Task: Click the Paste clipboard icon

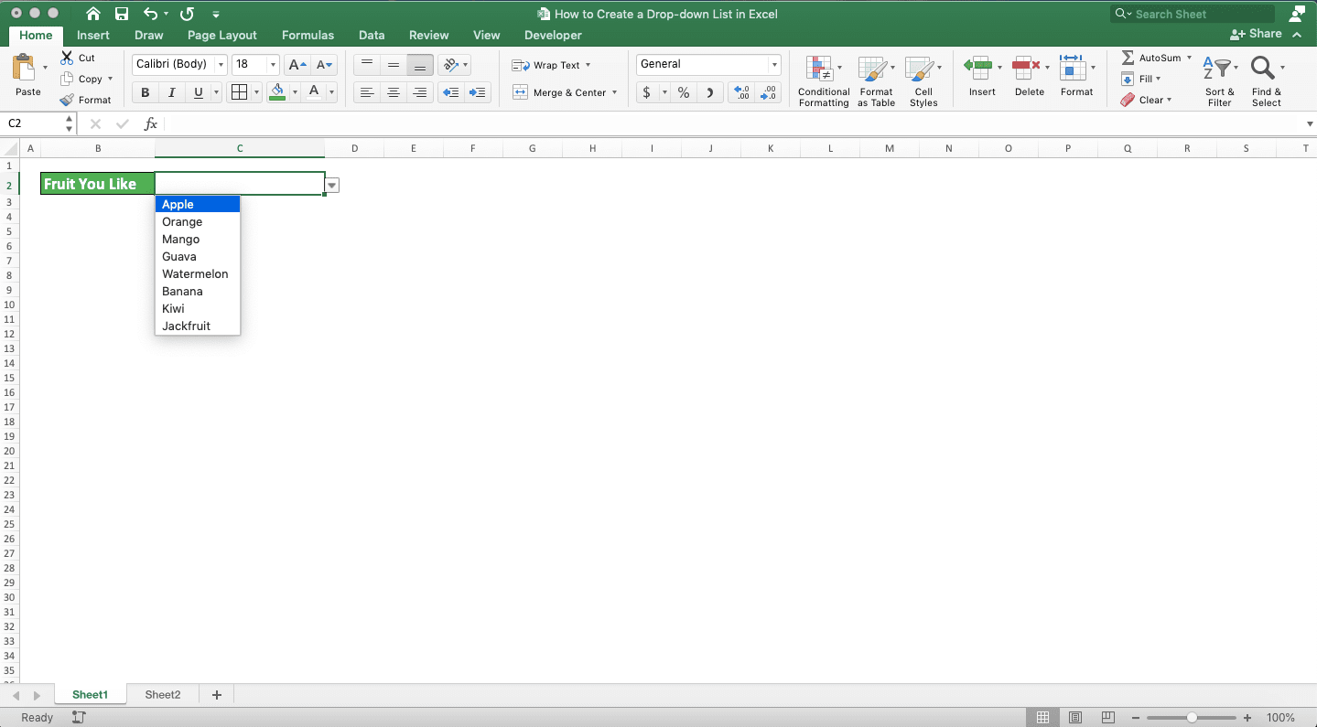Action: (x=24, y=69)
